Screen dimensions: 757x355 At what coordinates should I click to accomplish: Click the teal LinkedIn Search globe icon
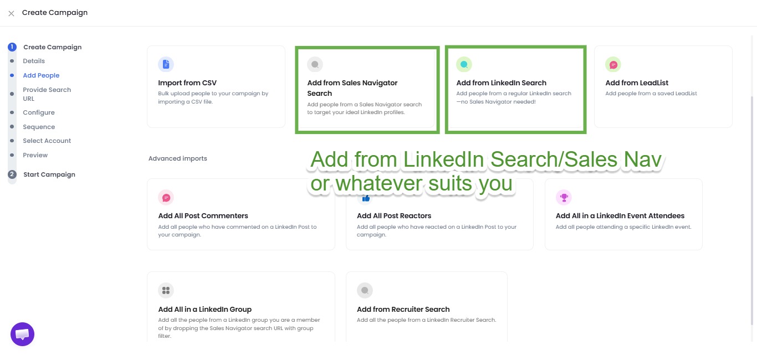[464, 64]
